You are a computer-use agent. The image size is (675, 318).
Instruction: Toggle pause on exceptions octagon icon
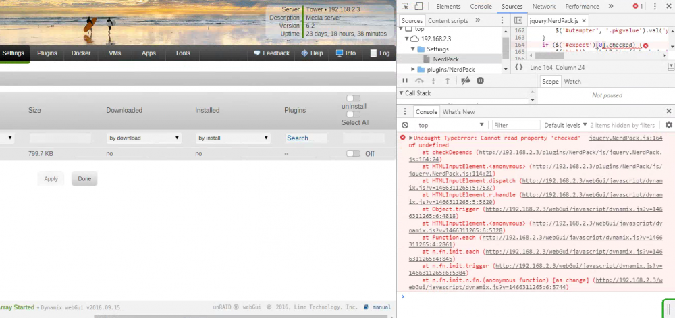481,81
